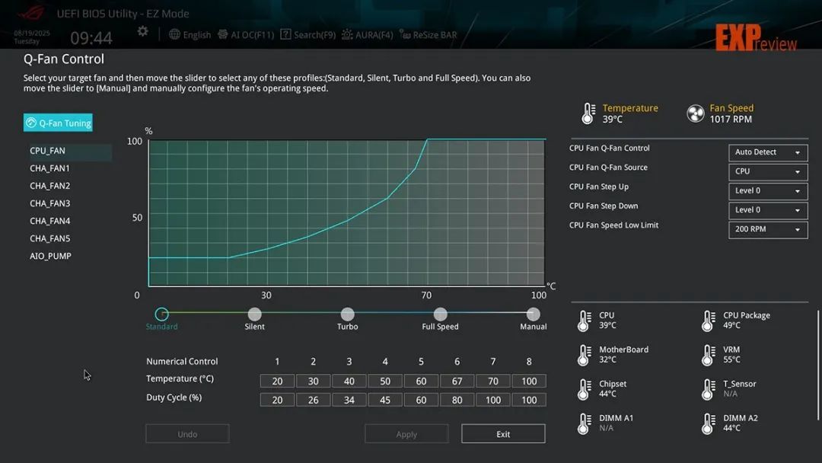Select the Silent fan profile
This screenshot has height=463, width=822.
[x=254, y=314]
